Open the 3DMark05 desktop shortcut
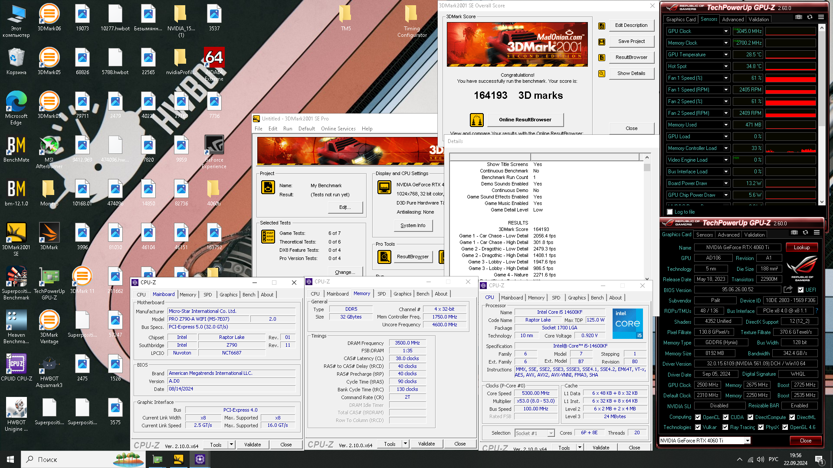Viewport: 833px width, 468px height. (49, 61)
